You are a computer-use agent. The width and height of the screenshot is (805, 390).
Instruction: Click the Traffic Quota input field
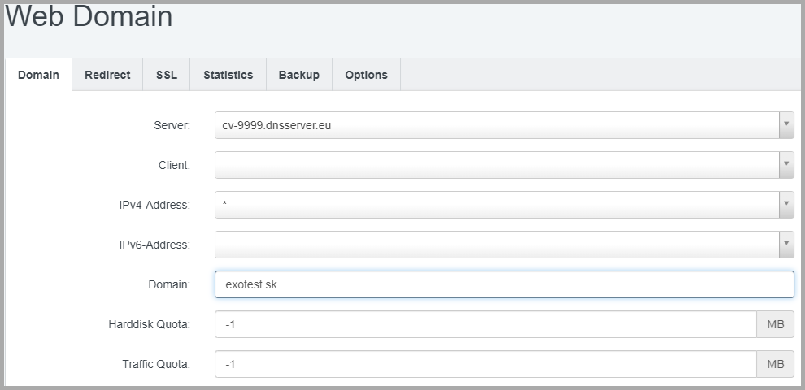[x=485, y=364]
